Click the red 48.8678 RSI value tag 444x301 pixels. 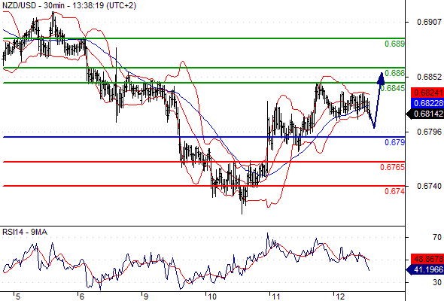pyautogui.click(x=427, y=259)
